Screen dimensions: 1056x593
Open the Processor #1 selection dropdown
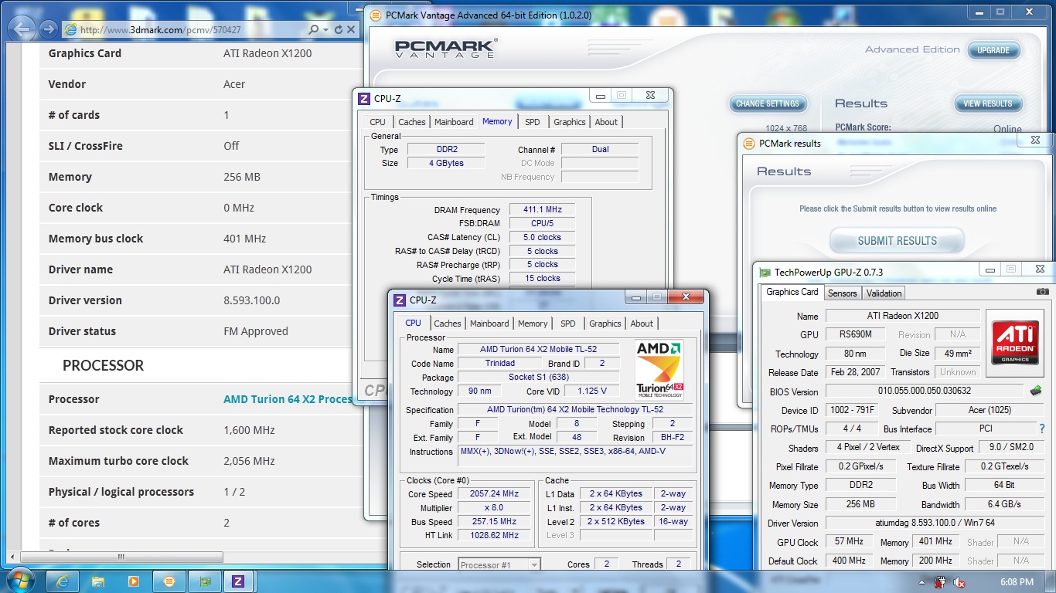[499, 564]
